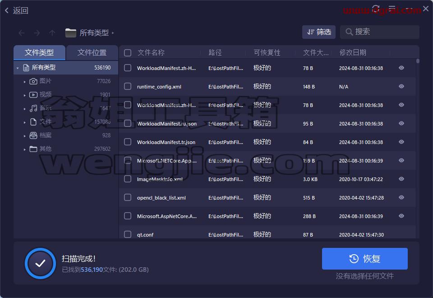433x298 pixels.
Task: Check the ImageMaskInfo.xml checkbox
Action: point(128,179)
